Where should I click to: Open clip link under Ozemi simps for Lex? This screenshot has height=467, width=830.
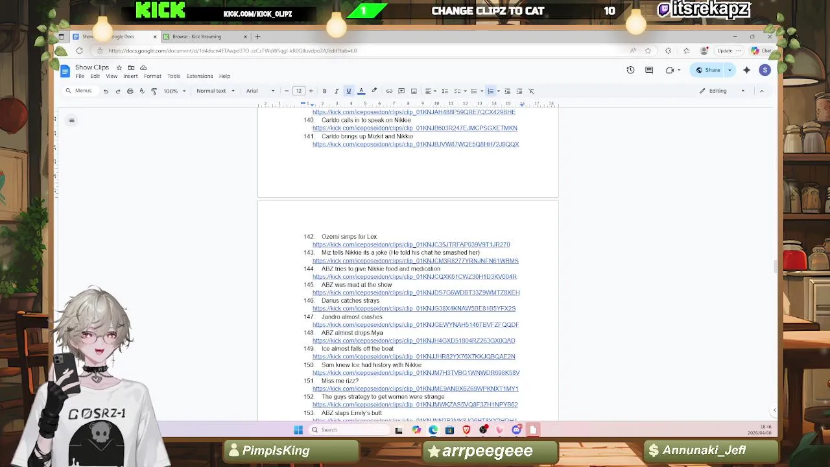(x=411, y=245)
